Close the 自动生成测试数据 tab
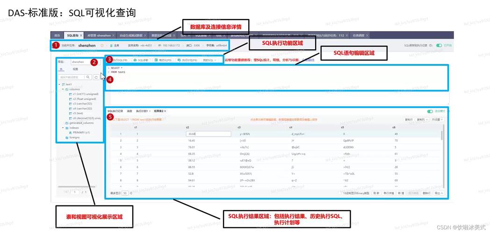This screenshot has width=490, height=233. pyautogui.click(x=144, y=35)
